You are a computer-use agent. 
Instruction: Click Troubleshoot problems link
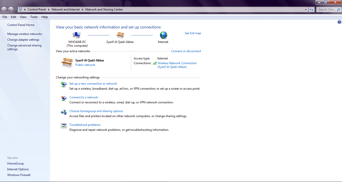coord(85,125)
